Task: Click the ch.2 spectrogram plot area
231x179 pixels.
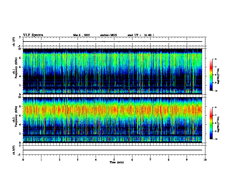Action: point(112,120)
